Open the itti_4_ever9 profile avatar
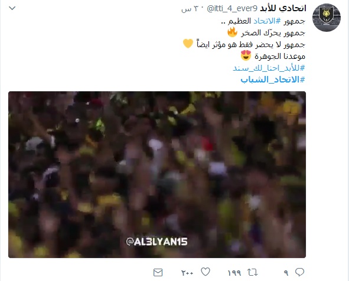The width and height of the screenshot is (349, 281). click(x=327, y=18)
